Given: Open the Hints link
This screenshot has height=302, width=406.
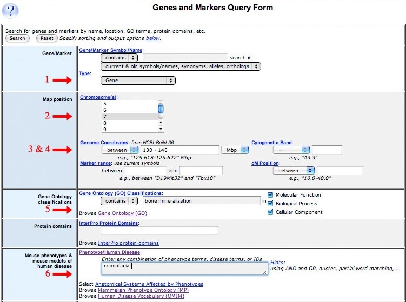Looking at the screenshot, I should pos(277,263).
